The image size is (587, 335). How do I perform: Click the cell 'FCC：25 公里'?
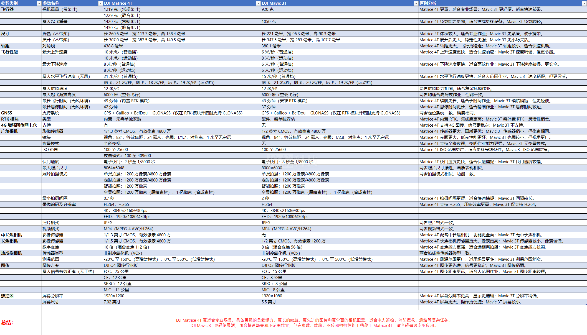point(182,272)
